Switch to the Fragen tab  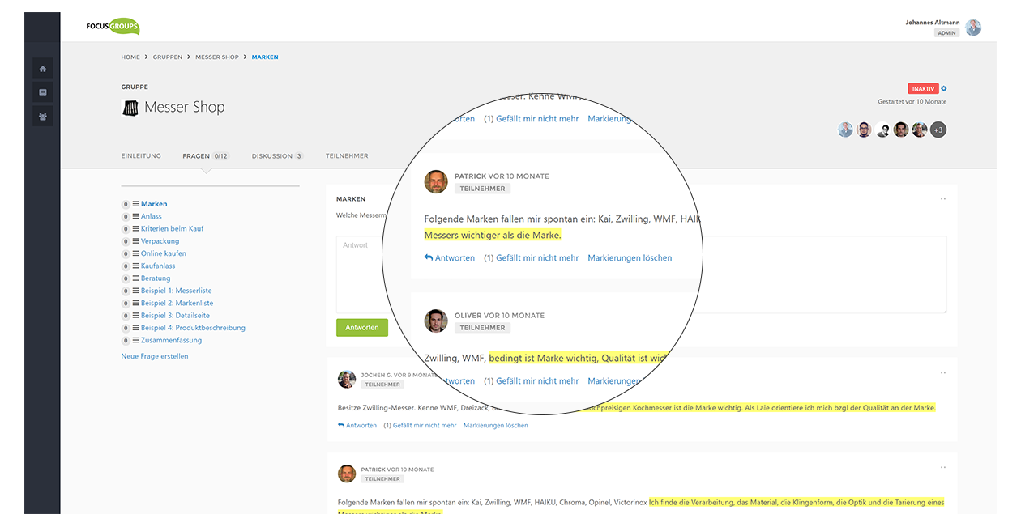coord(206,155)
